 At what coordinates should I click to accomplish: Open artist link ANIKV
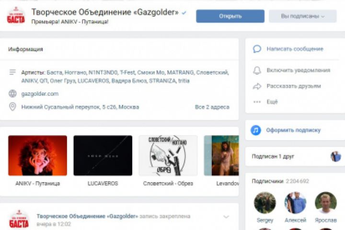pos(29,81)
